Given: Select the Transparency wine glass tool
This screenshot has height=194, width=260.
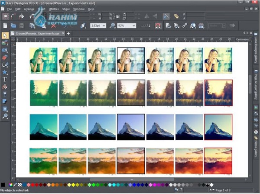Looking at the screenshot, I should pyautogui.click(x=5, y=94).
